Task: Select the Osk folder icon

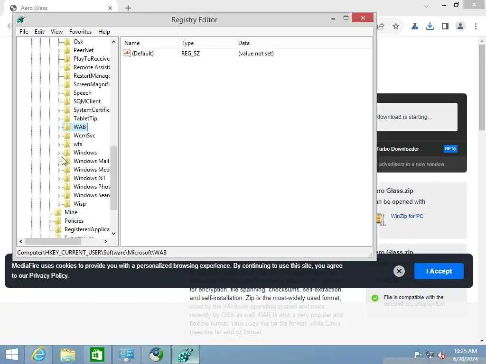Action: click(x=67, y=42)
